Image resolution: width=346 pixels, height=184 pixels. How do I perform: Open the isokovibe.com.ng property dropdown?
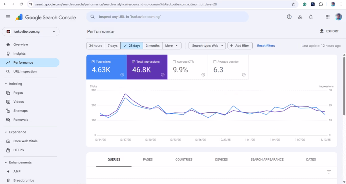[x=31, y=32]
